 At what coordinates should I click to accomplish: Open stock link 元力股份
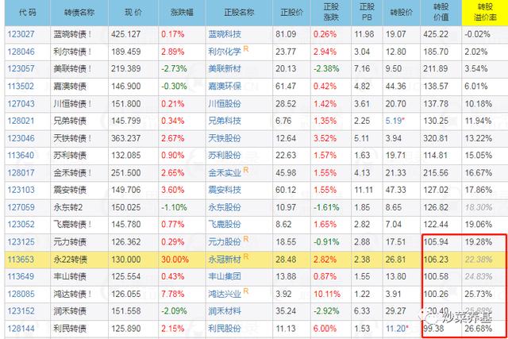225,242
